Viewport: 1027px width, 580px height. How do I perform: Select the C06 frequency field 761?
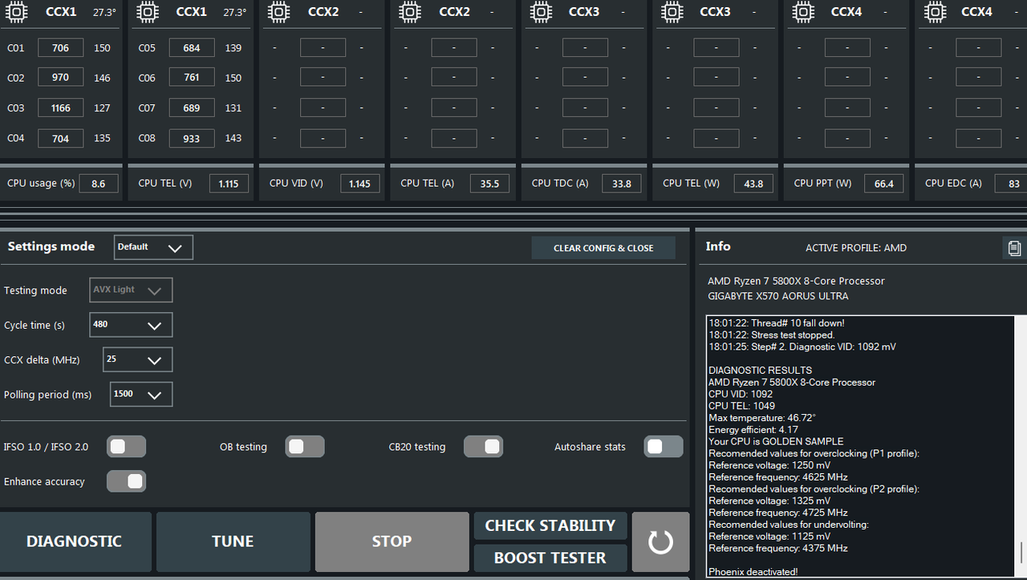[192, 78]
